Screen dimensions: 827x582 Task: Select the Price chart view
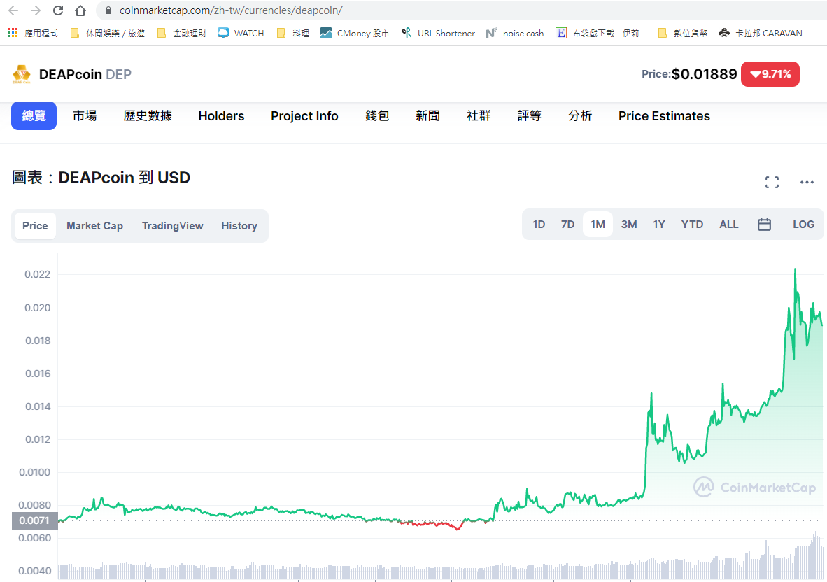36,226
